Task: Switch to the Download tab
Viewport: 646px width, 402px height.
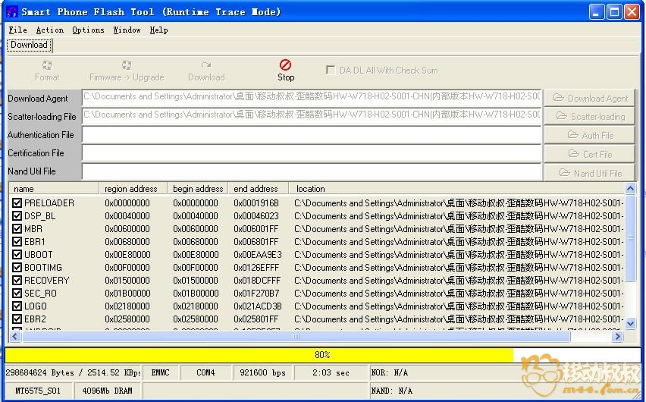Action: [29, 45]
